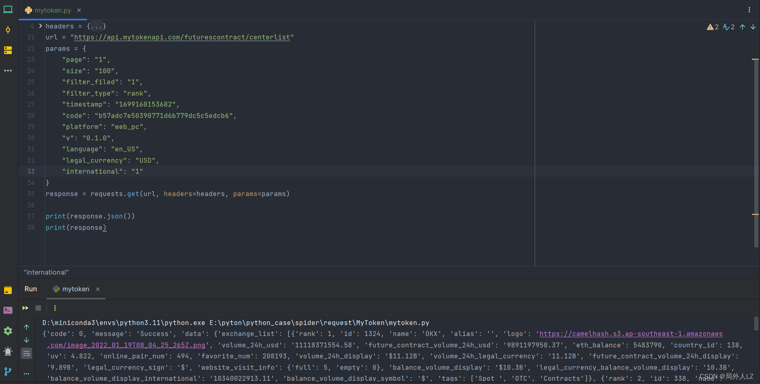Screen dimensions: 760x384
Task: Close the mytoken.py editor tab
Action: 79,10
